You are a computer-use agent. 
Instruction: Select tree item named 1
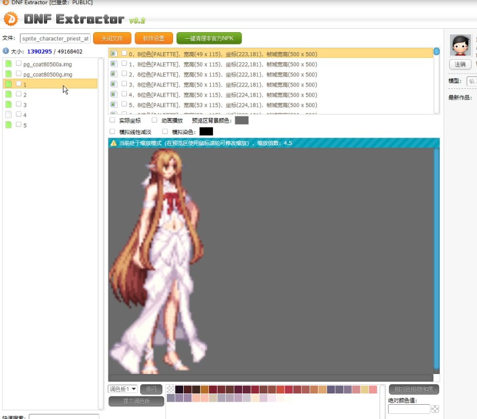point(50,84)
